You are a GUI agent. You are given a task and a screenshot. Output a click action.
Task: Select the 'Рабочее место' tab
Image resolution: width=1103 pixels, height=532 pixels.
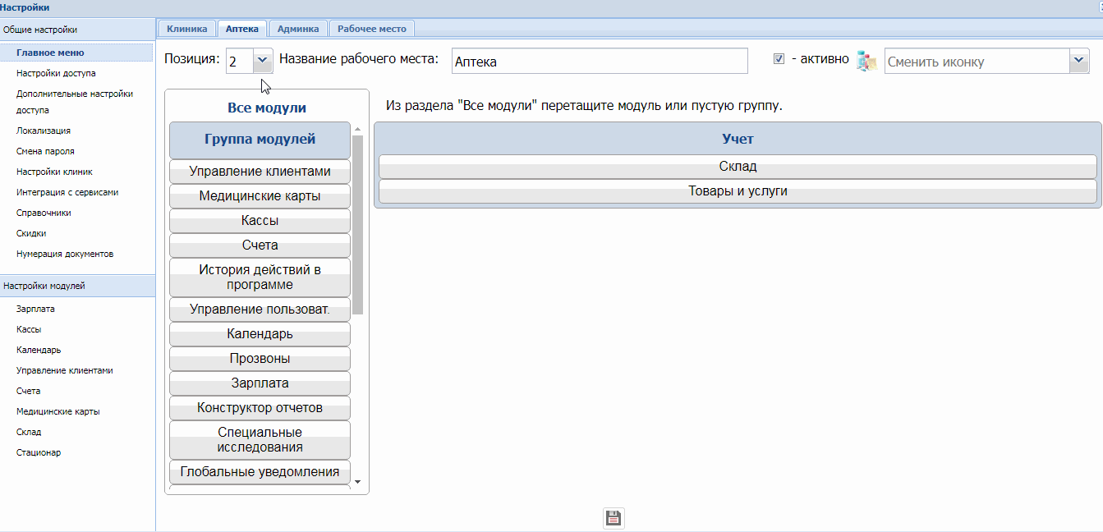(371, 29)
